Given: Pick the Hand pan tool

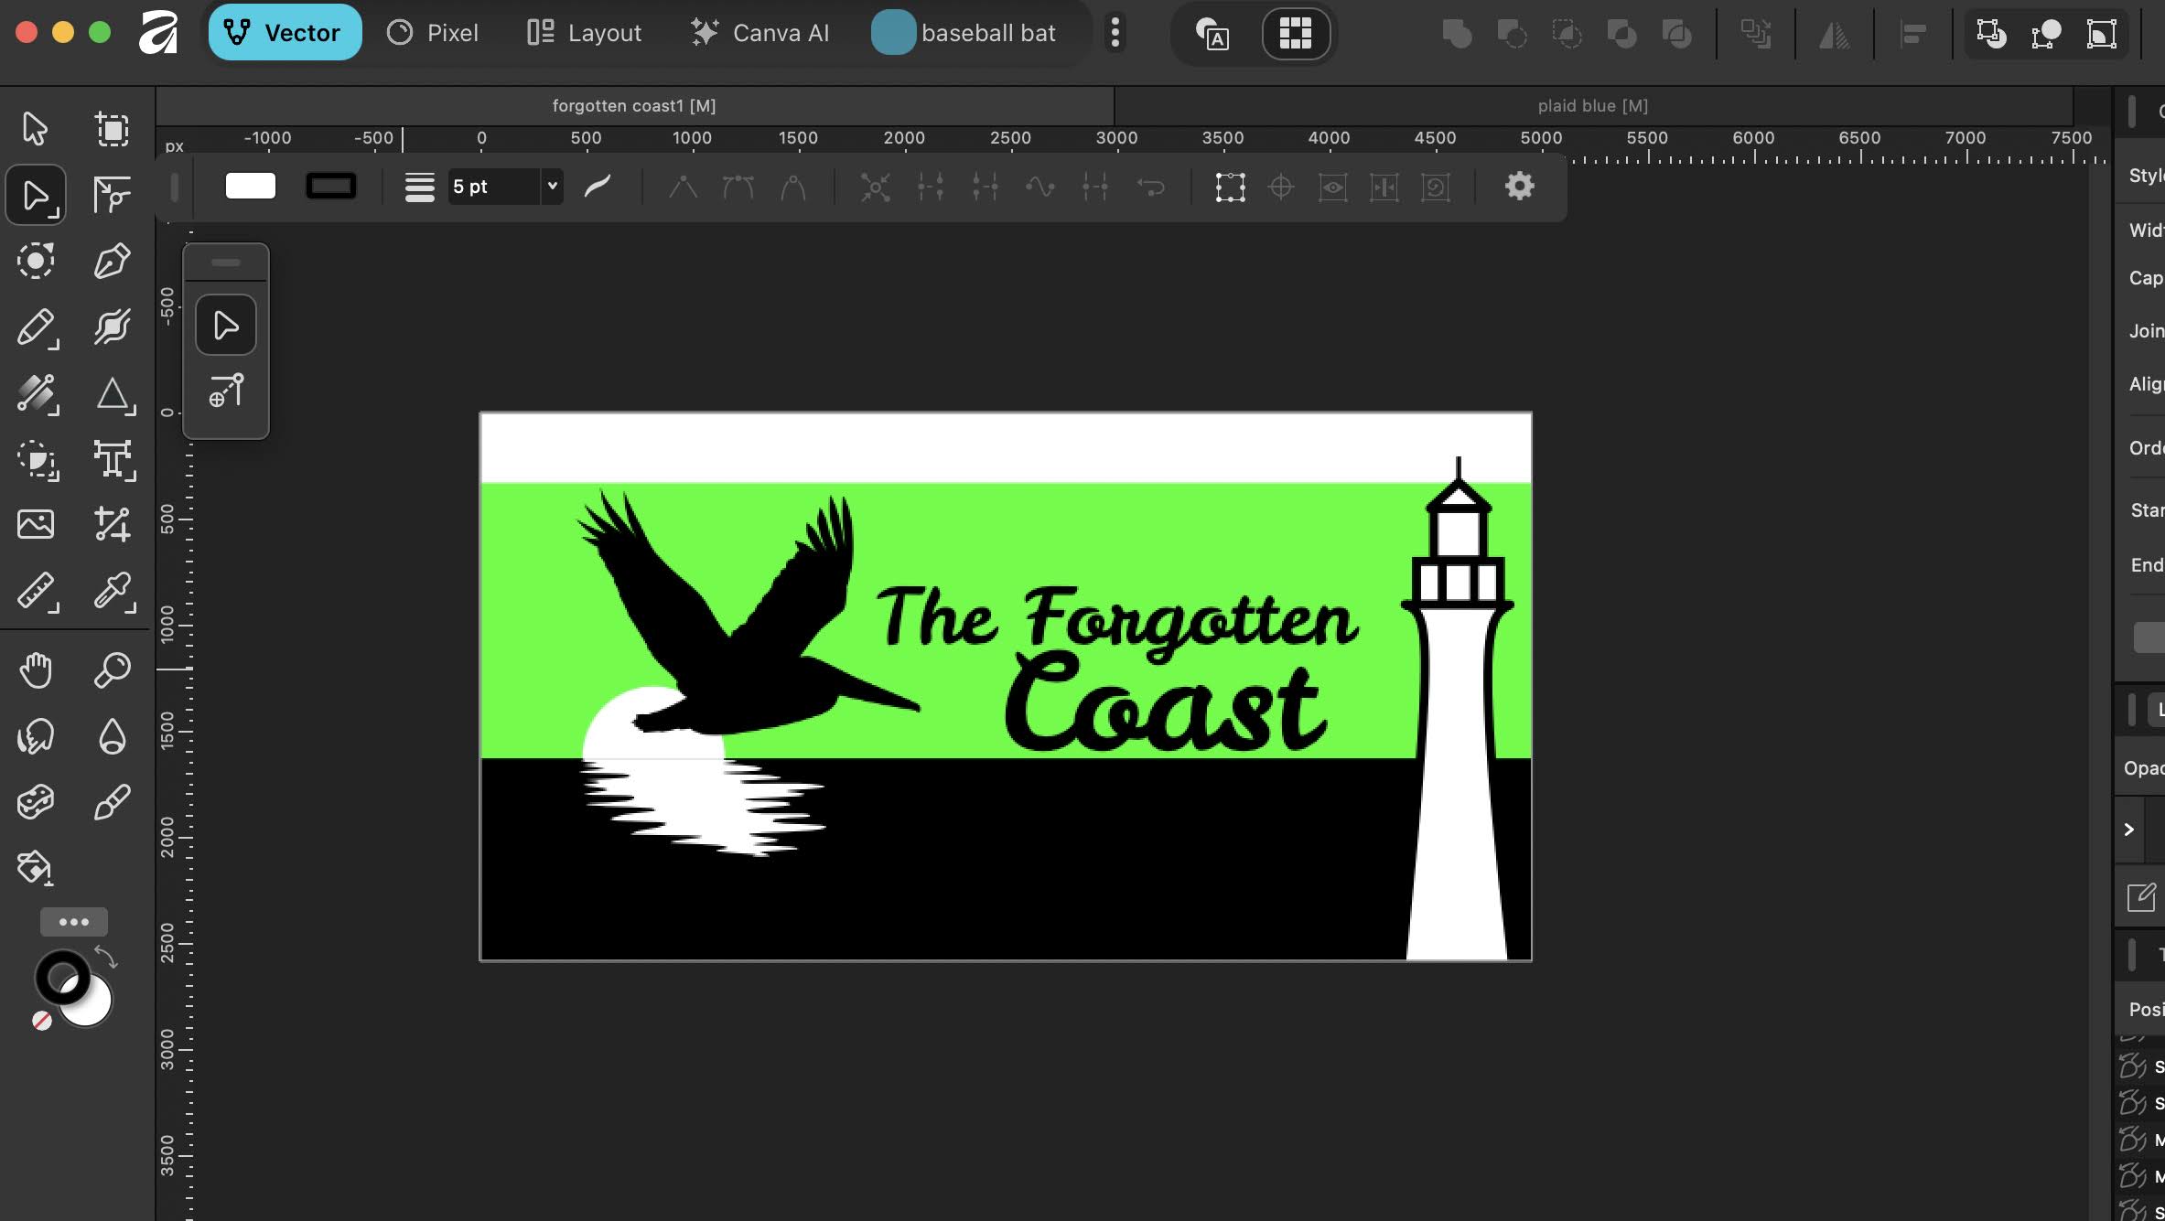Looking at the screenshot, I should click(36, 670).
